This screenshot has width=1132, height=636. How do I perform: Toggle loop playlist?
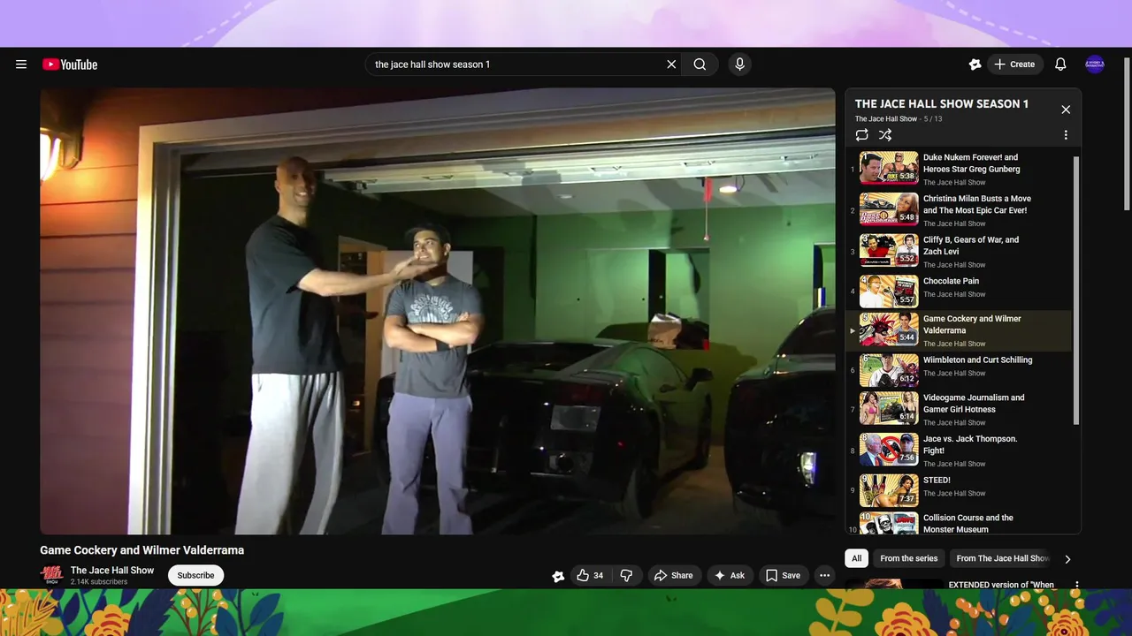[861, 135]
